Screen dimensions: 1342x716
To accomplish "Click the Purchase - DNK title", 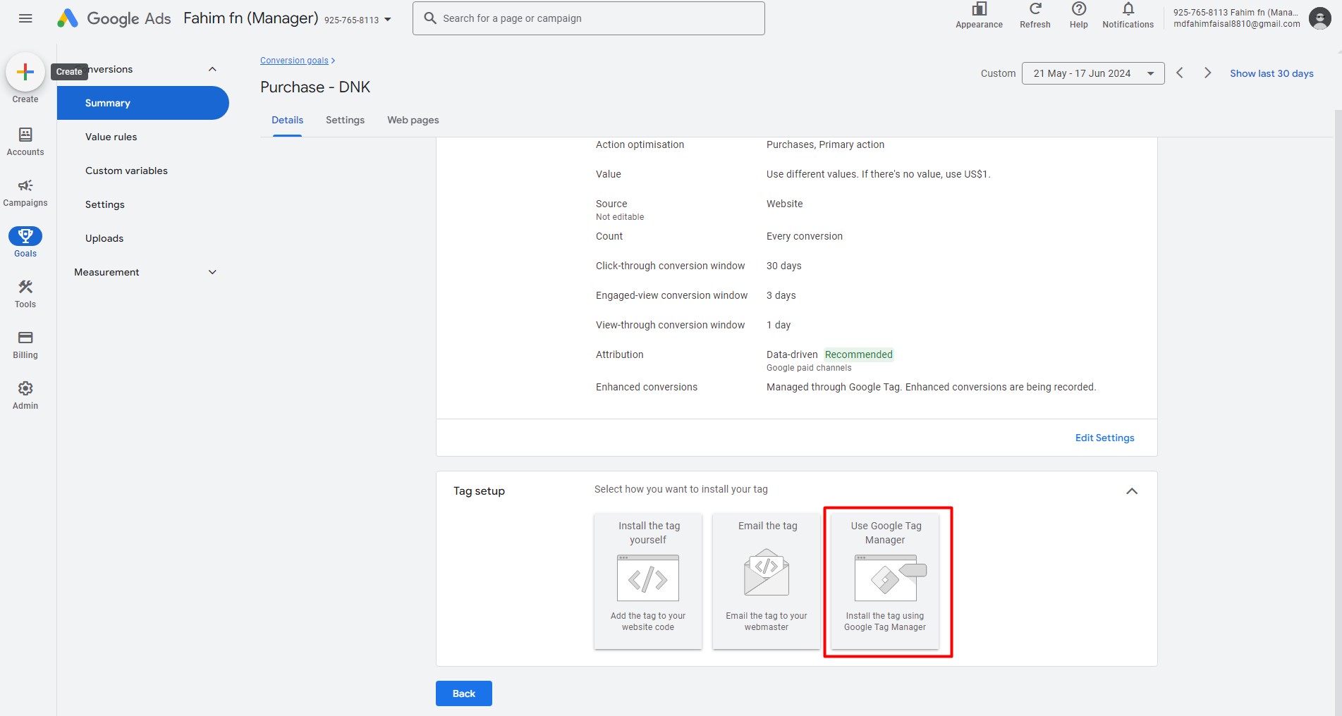I will tap(315, 87).
